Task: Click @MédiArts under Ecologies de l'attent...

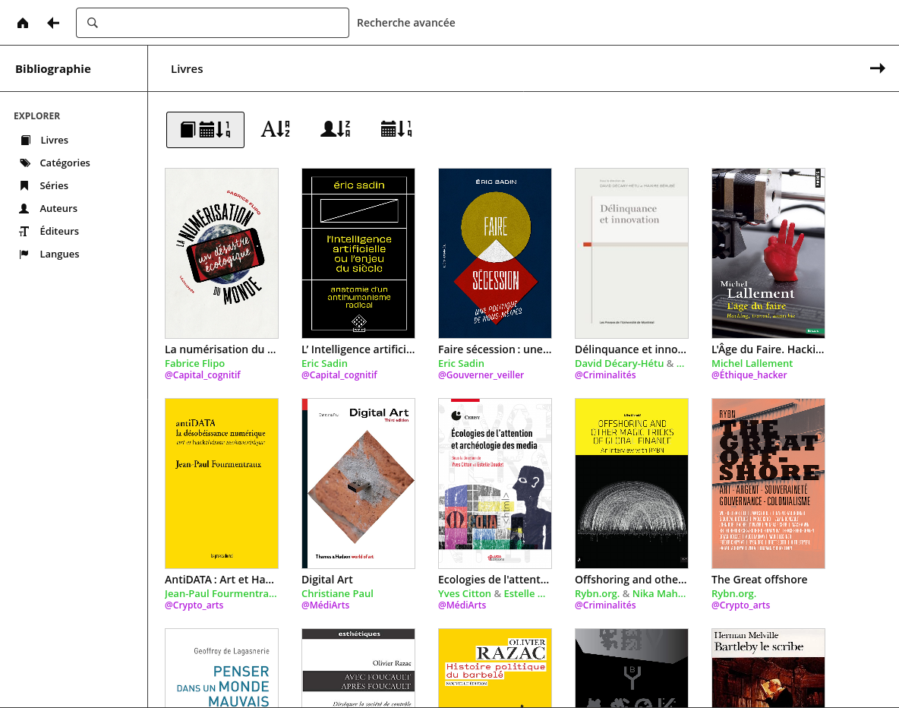Action: pyautogui.click(x=462, y=605)
